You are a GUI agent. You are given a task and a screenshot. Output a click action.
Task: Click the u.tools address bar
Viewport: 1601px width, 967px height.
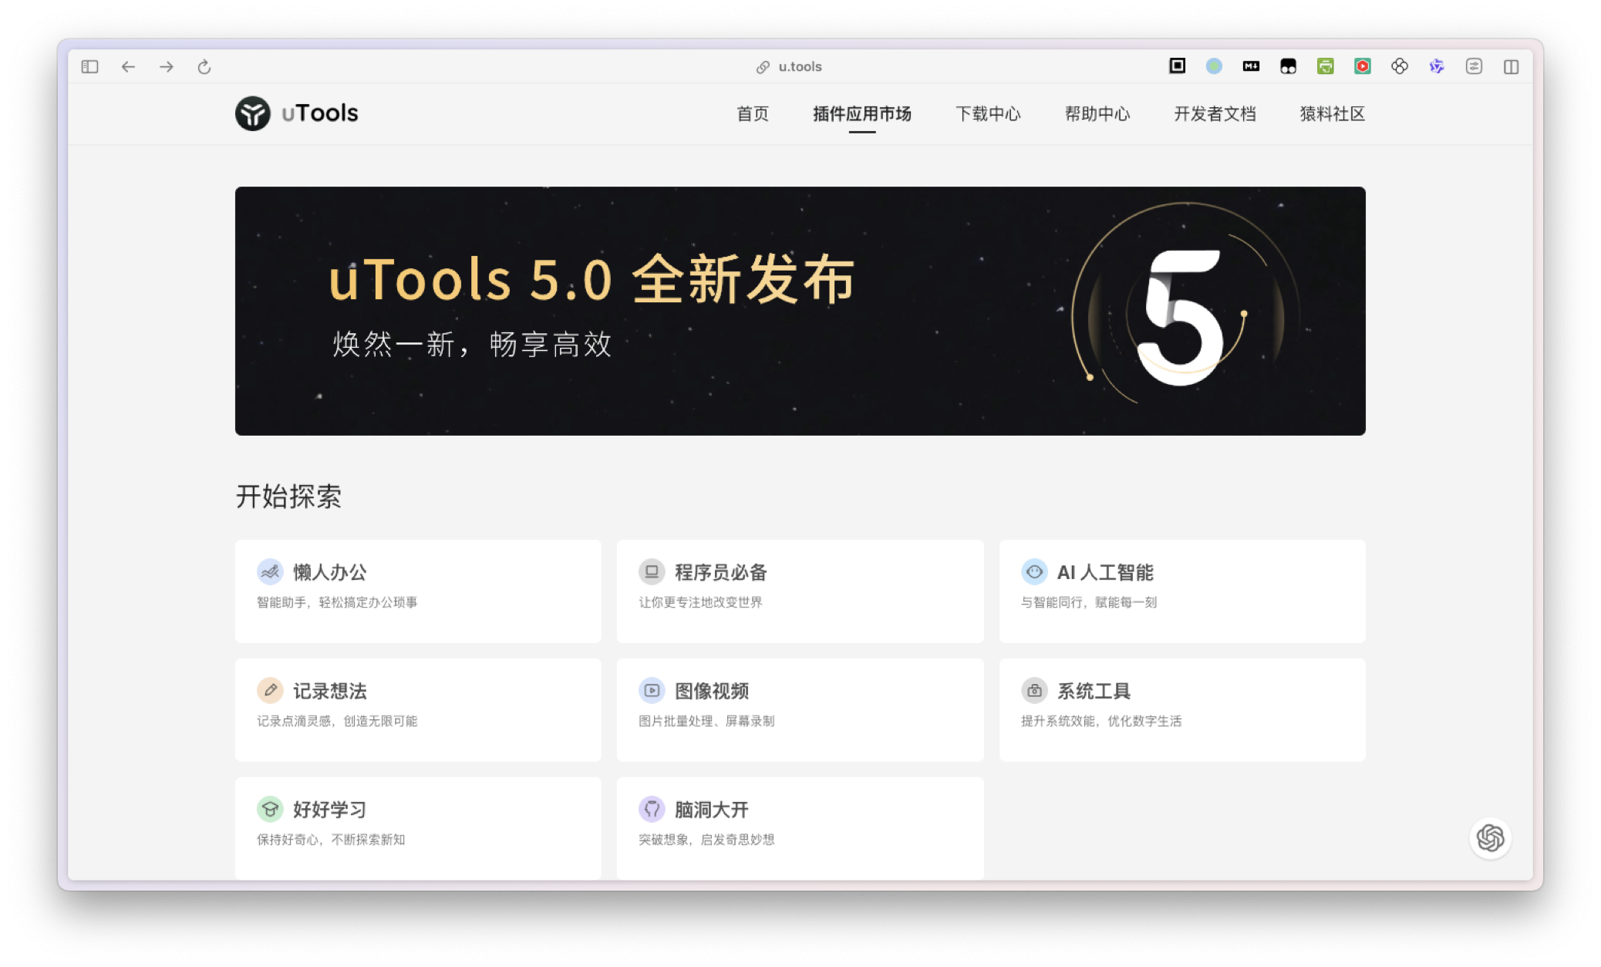point(799,67)
